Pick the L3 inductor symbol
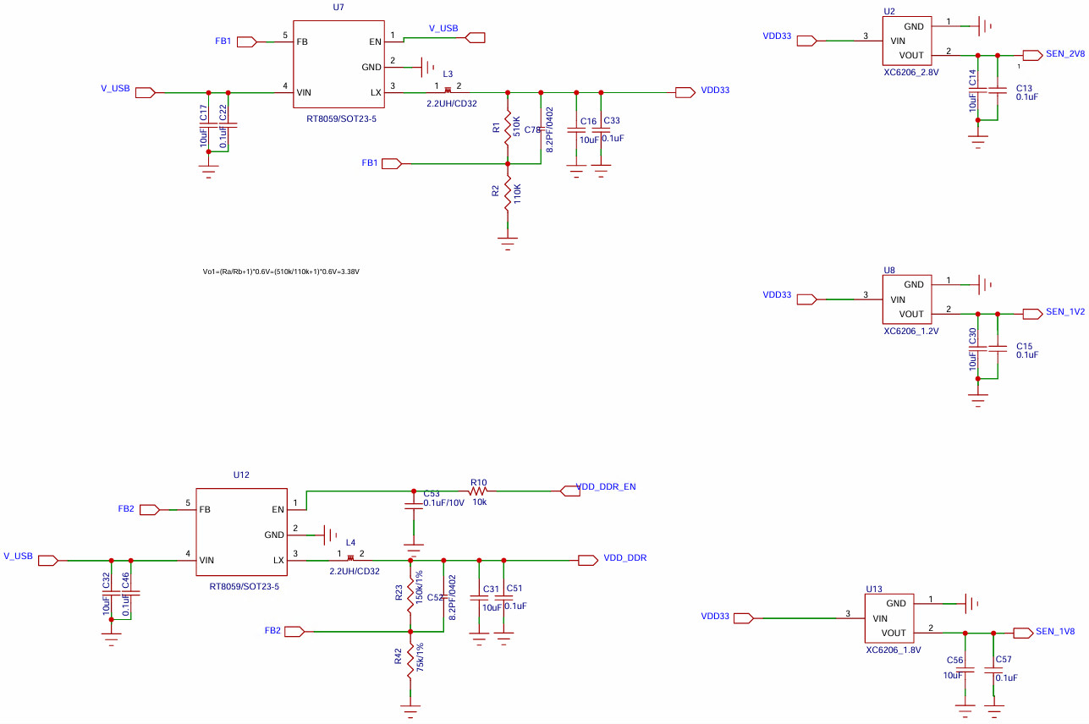Image resolution: width=1089 pixels, height=724 pixels. click(x=448, y=91)
